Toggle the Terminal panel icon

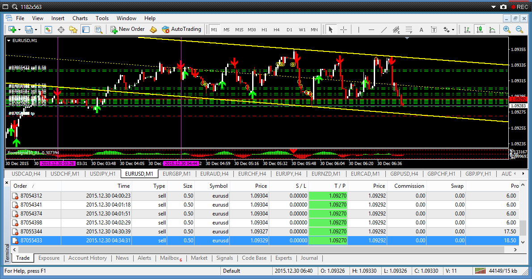tap(86, 30)
